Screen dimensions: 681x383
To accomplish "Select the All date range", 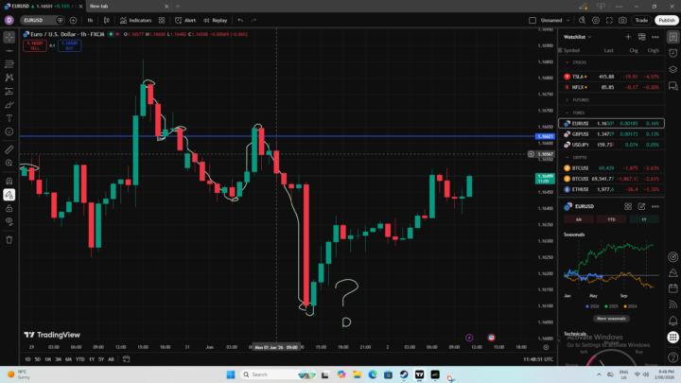I will [111, 359].
